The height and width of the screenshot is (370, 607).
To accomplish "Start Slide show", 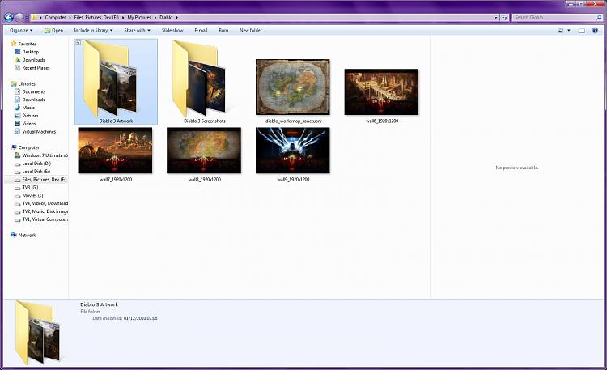I will (x=172, y=30).
